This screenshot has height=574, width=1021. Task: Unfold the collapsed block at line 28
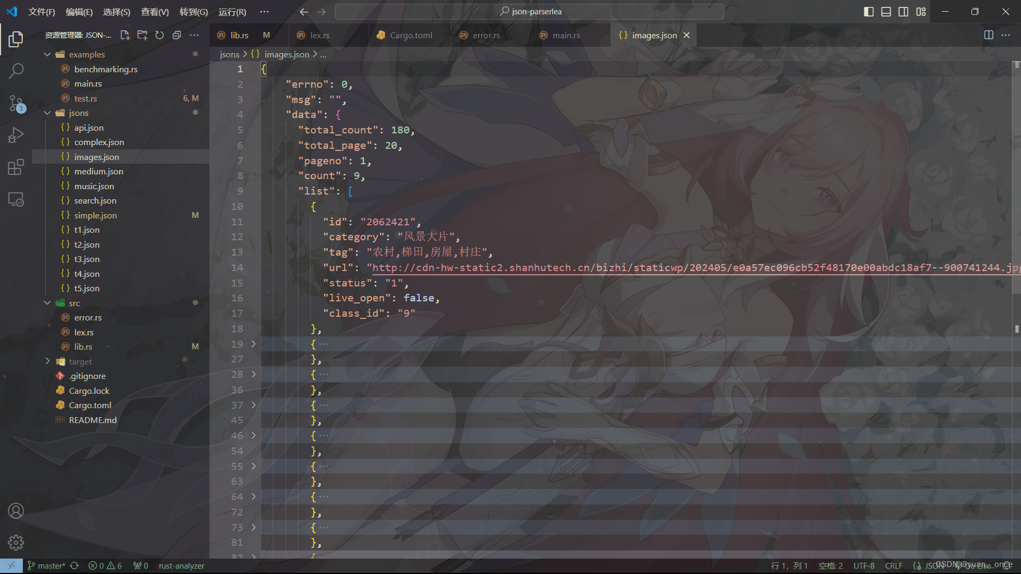[x=254, y=374]
